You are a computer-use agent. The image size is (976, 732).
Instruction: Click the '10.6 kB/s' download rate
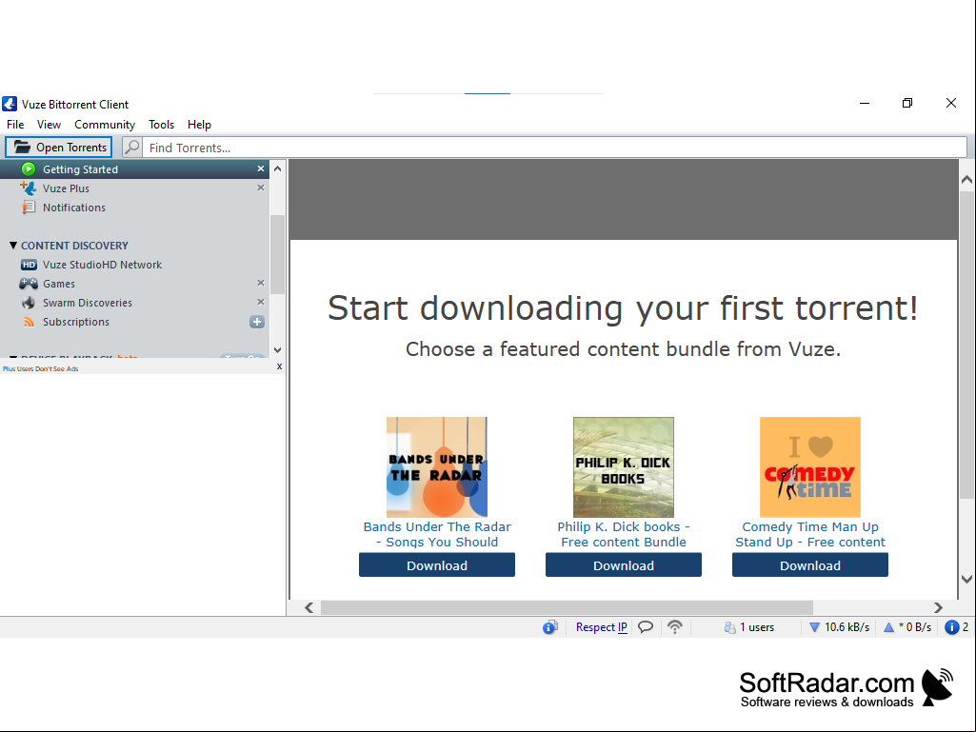[847, 627]
